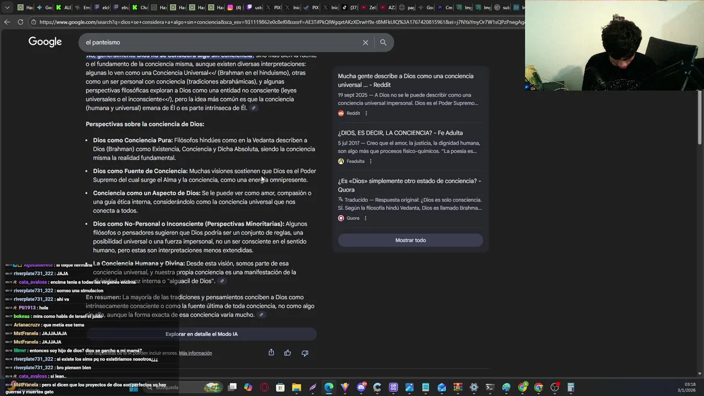Launch Copilot from the taskbar

point(248,387)
